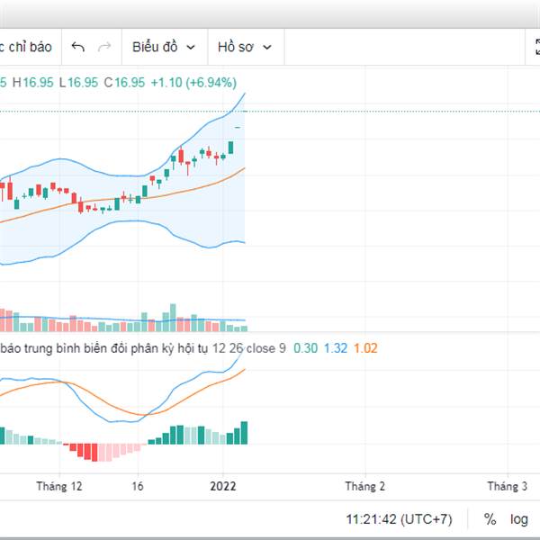
Task: Click the blue MACD value 1.32
Action: click(x=336, y=348)
